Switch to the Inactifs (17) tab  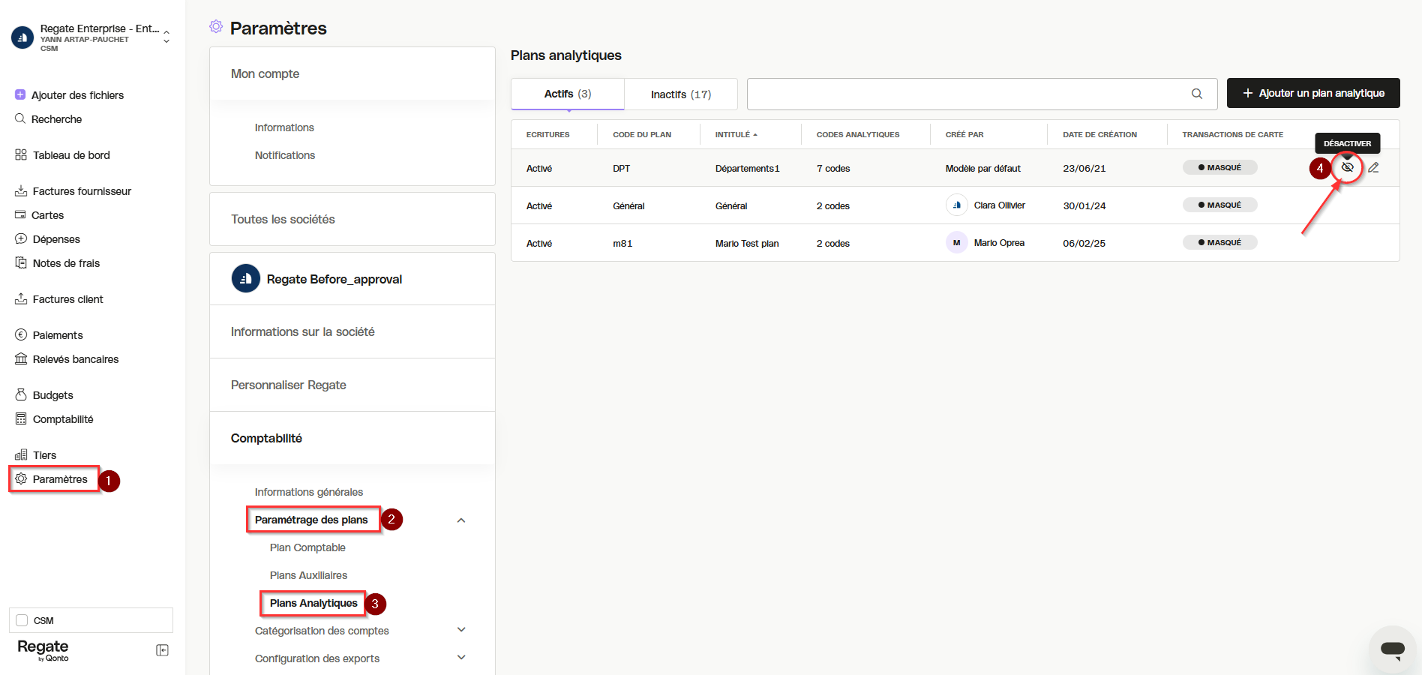pos(681,94)
